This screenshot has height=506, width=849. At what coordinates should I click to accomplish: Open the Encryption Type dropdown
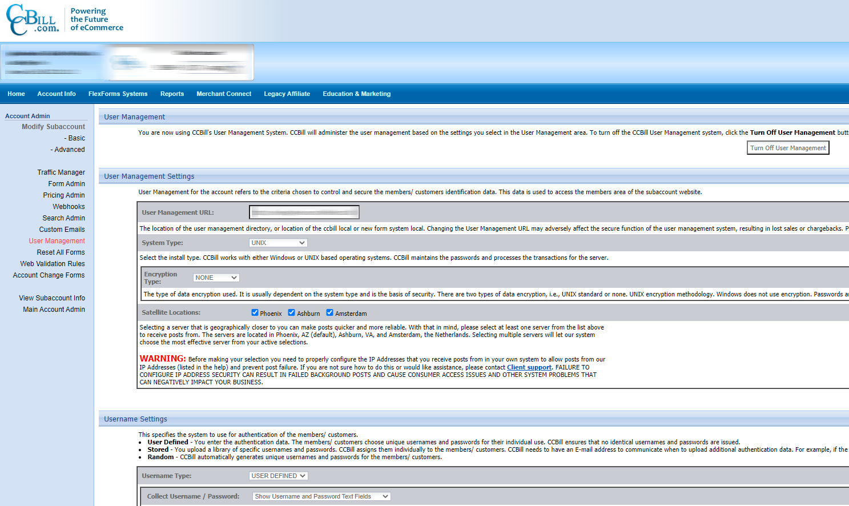pyautogui.click(x=216, y=278)
